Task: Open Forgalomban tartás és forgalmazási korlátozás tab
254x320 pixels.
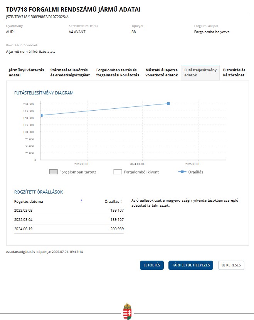Action: coord(118,72)
